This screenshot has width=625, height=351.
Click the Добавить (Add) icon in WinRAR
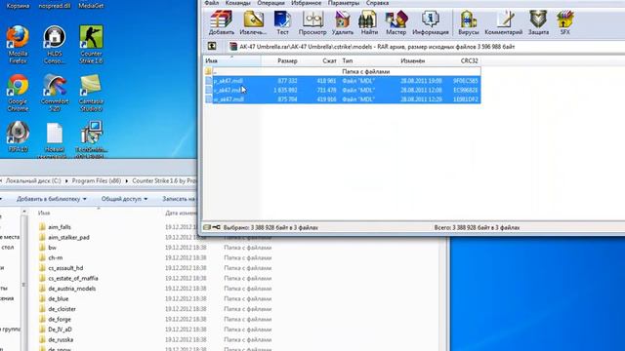(x=222, y=22)
